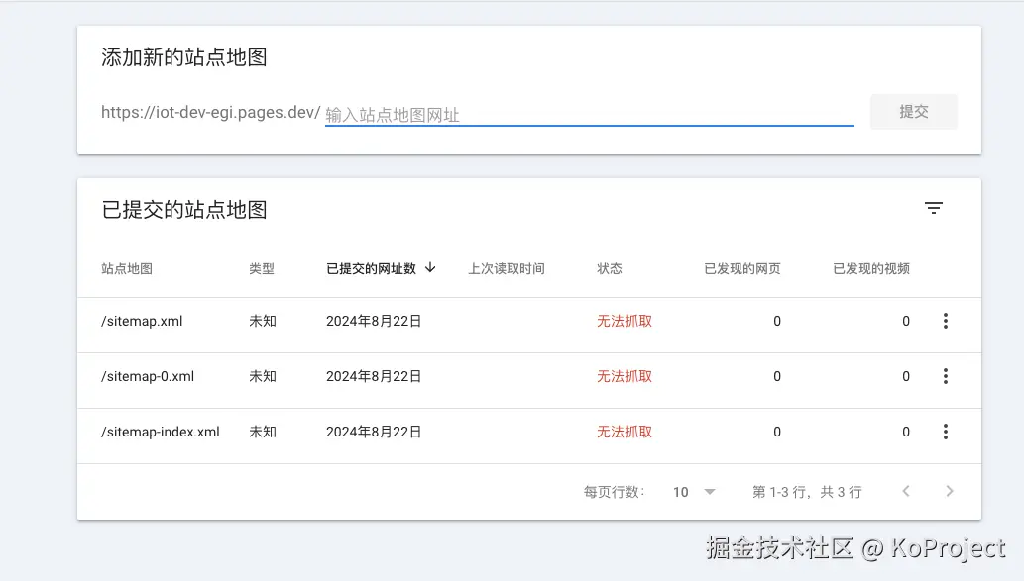Screen dimensions: 1024x581
Task: Click 无法抓取 status in /sitemap.xml row
Action: pos(625,321)
